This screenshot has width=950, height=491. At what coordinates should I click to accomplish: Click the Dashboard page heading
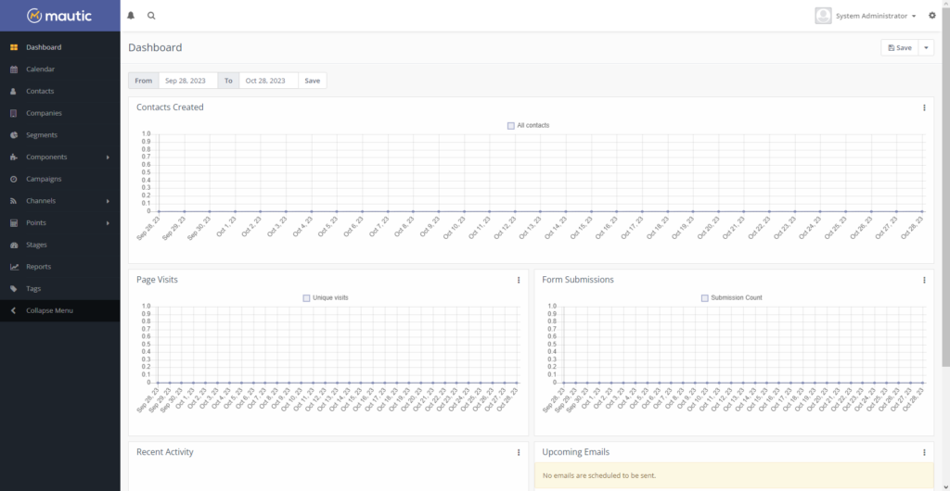pyautogui.click(x=155, y=48)
